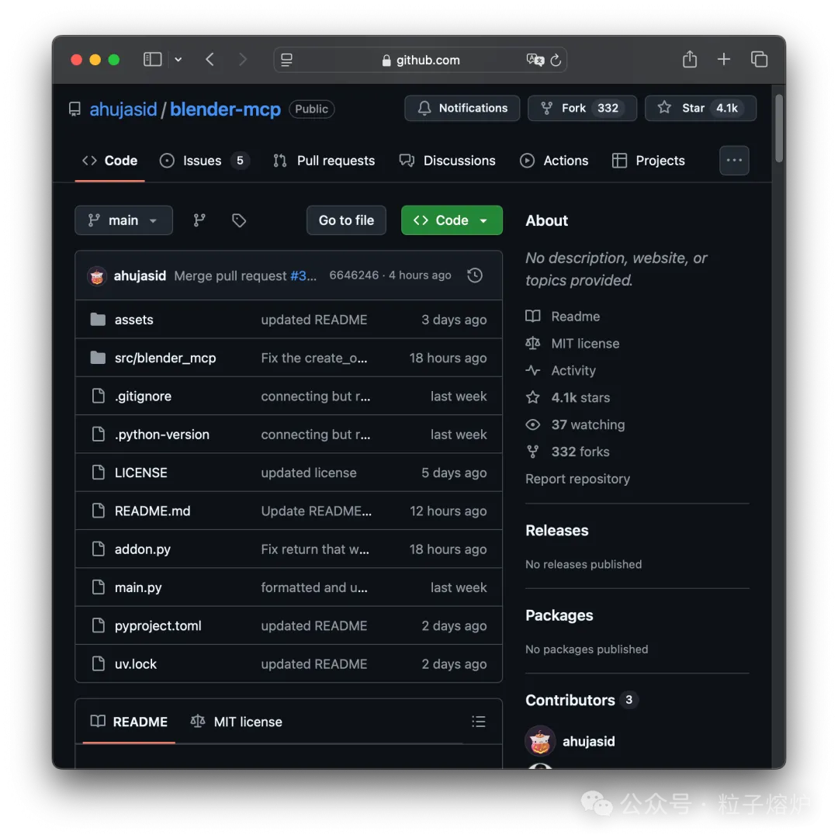Click the page vertical scrollbar
Viewport: 838px width, 838px height.
pos(779,128)
